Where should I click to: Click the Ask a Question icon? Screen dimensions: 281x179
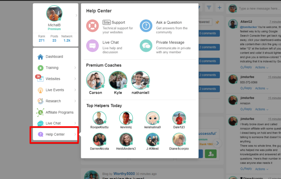pyautogui.click(x=146, y=26)
